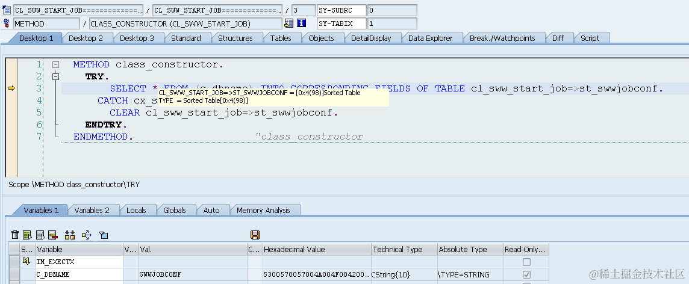Screen dimensions: 689x284
Task: Click the Variable column header
Action: pyautogui.click(x=79, y=249)
